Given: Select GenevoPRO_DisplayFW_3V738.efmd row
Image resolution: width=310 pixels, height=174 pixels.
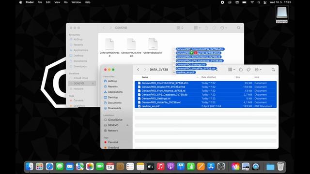Looking at the screenshot, I should pos(205,87).
